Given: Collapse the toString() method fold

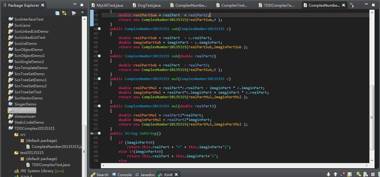Looking at the screenshot, I should pyautogui.click(x=99, y=133).
